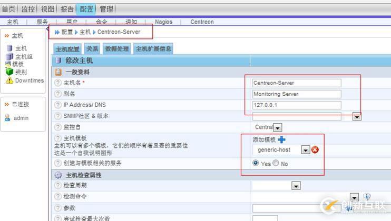Open 检测命令 dropdown
Screen dimensions: 391x221
[x=354, y=197]
